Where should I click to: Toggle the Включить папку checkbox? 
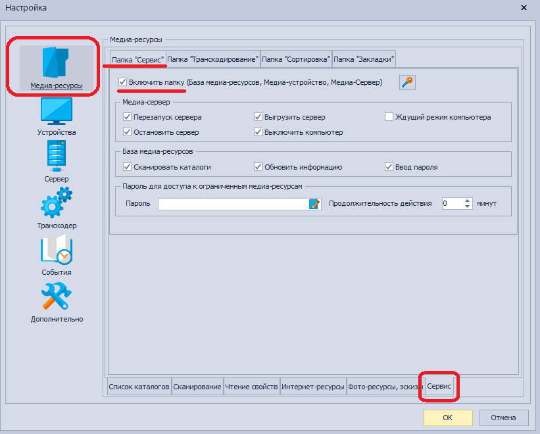(123, 82)
